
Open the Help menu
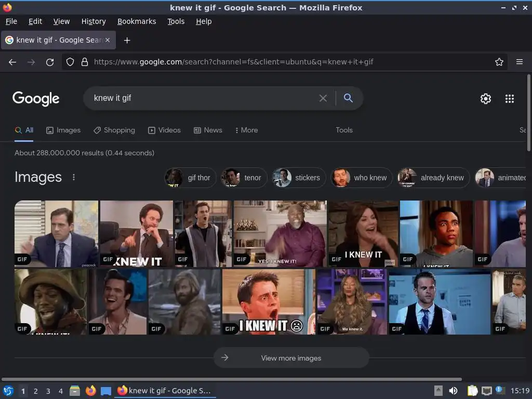tap(204, 21)
